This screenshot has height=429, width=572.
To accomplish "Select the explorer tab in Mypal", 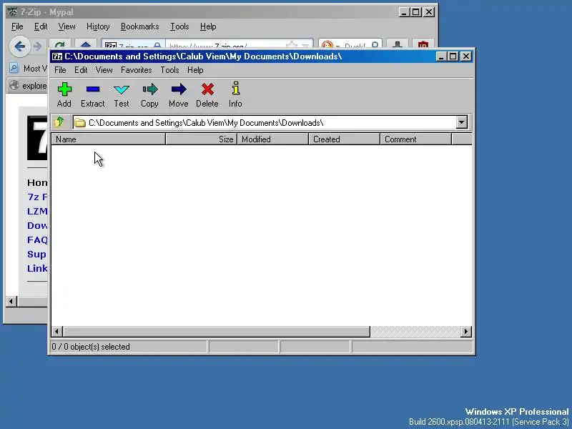I will [x=29, y=86].
